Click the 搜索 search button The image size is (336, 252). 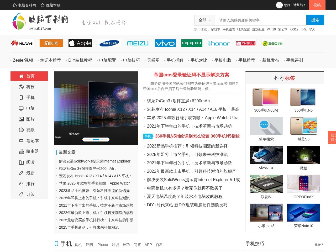pos(315,20)
